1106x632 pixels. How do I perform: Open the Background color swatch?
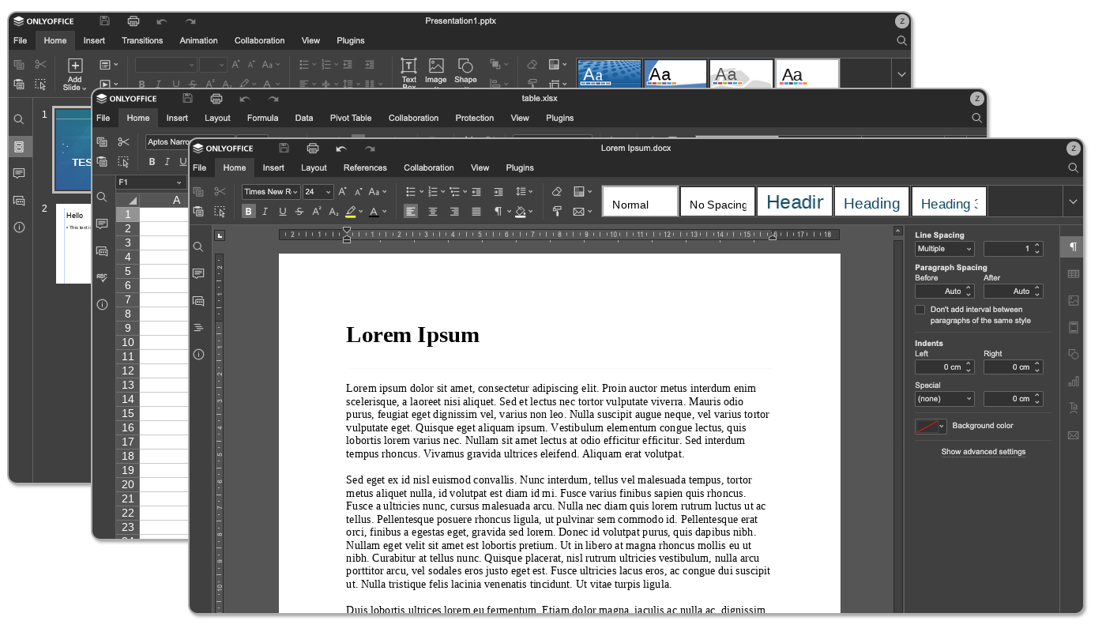[930, 426]
